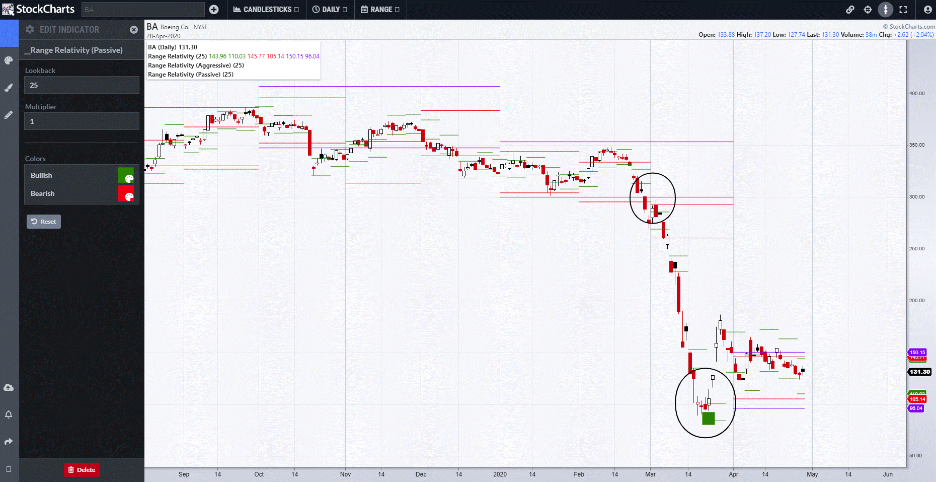Toggle the highlighted compress-arrows icon in top bar
The height and width of the screenshot is (482, 936).
885,10
